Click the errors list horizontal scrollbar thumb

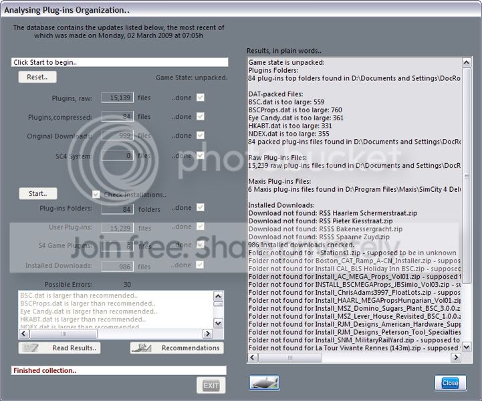(64, 333)
